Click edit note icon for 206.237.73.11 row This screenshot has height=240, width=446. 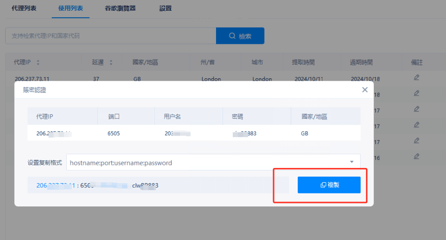[x=416, y=77]
